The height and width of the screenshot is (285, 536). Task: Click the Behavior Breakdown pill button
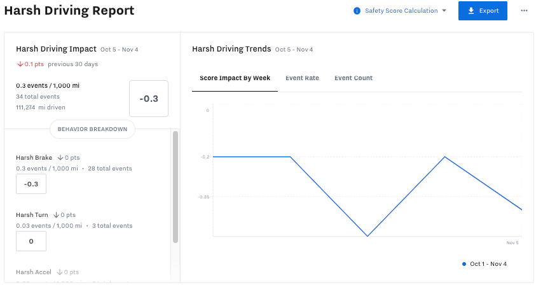(x=92, y=129)
